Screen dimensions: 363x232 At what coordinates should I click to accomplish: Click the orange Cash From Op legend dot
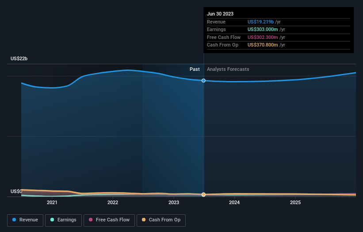point(144,220)
